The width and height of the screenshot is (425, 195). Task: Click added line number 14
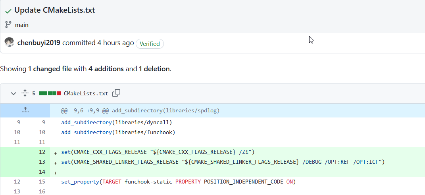(x=42, y=172)
